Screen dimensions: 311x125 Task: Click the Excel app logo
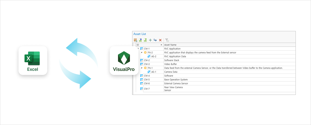33,61
